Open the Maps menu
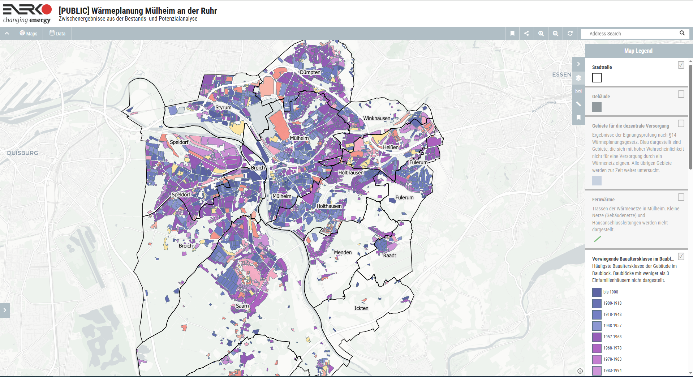Viewport: 693px width, 377px height. [28, 33]
